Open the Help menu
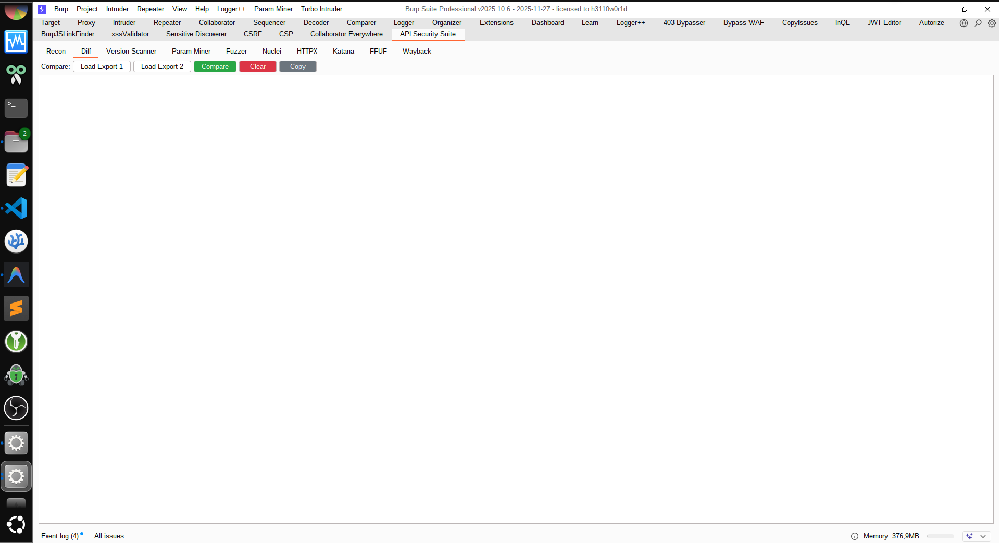The width and height of the screenshot is (999, 543). [x=202, y=9]
